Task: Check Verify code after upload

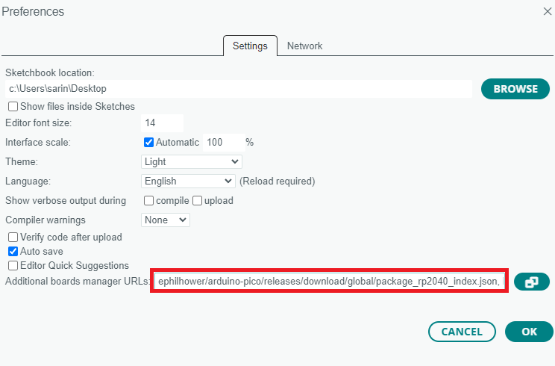Action: 13,238
